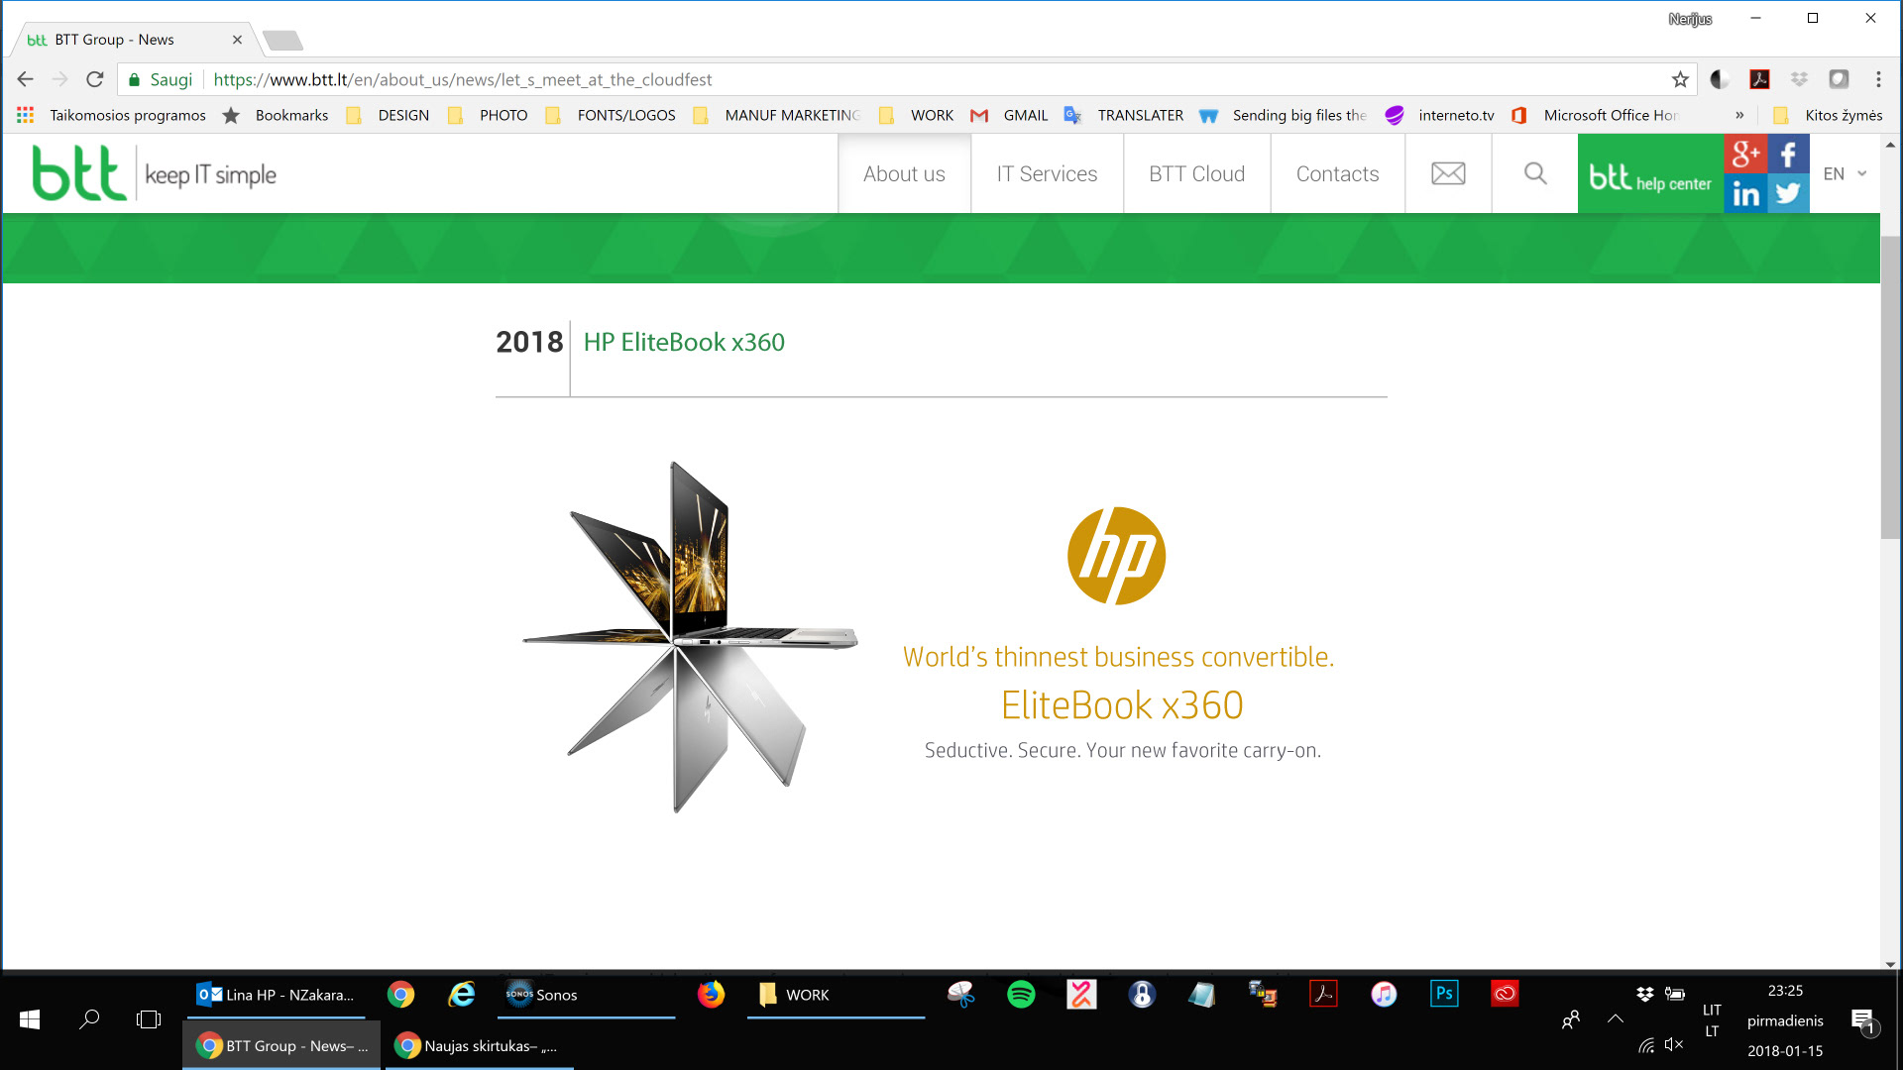Open the WORK folder taskbar window

point(836,995)
